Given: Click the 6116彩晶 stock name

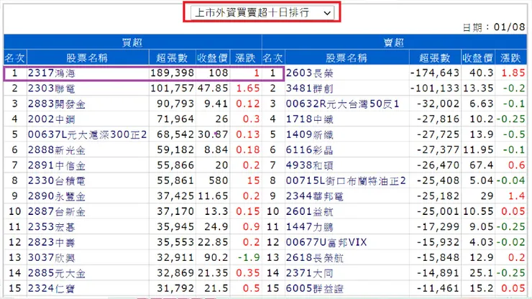Looking at the screenshot, I should tap(309, 150).
